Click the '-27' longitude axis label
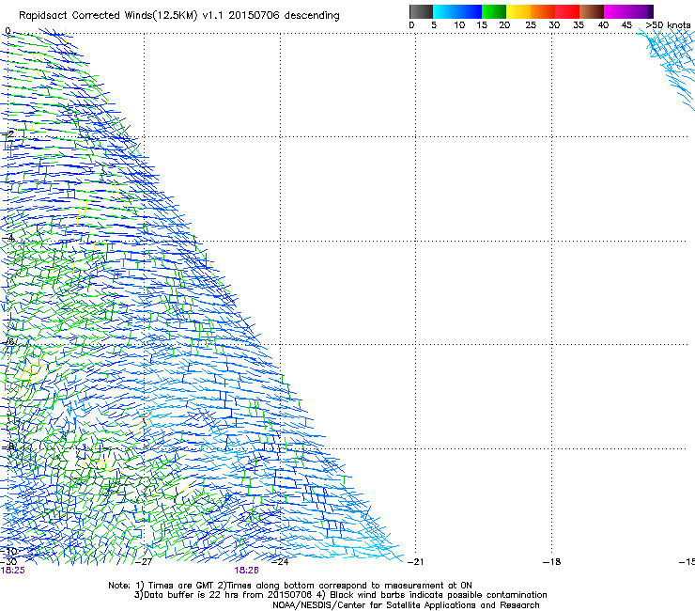695x611 pixels. (144, 562)
